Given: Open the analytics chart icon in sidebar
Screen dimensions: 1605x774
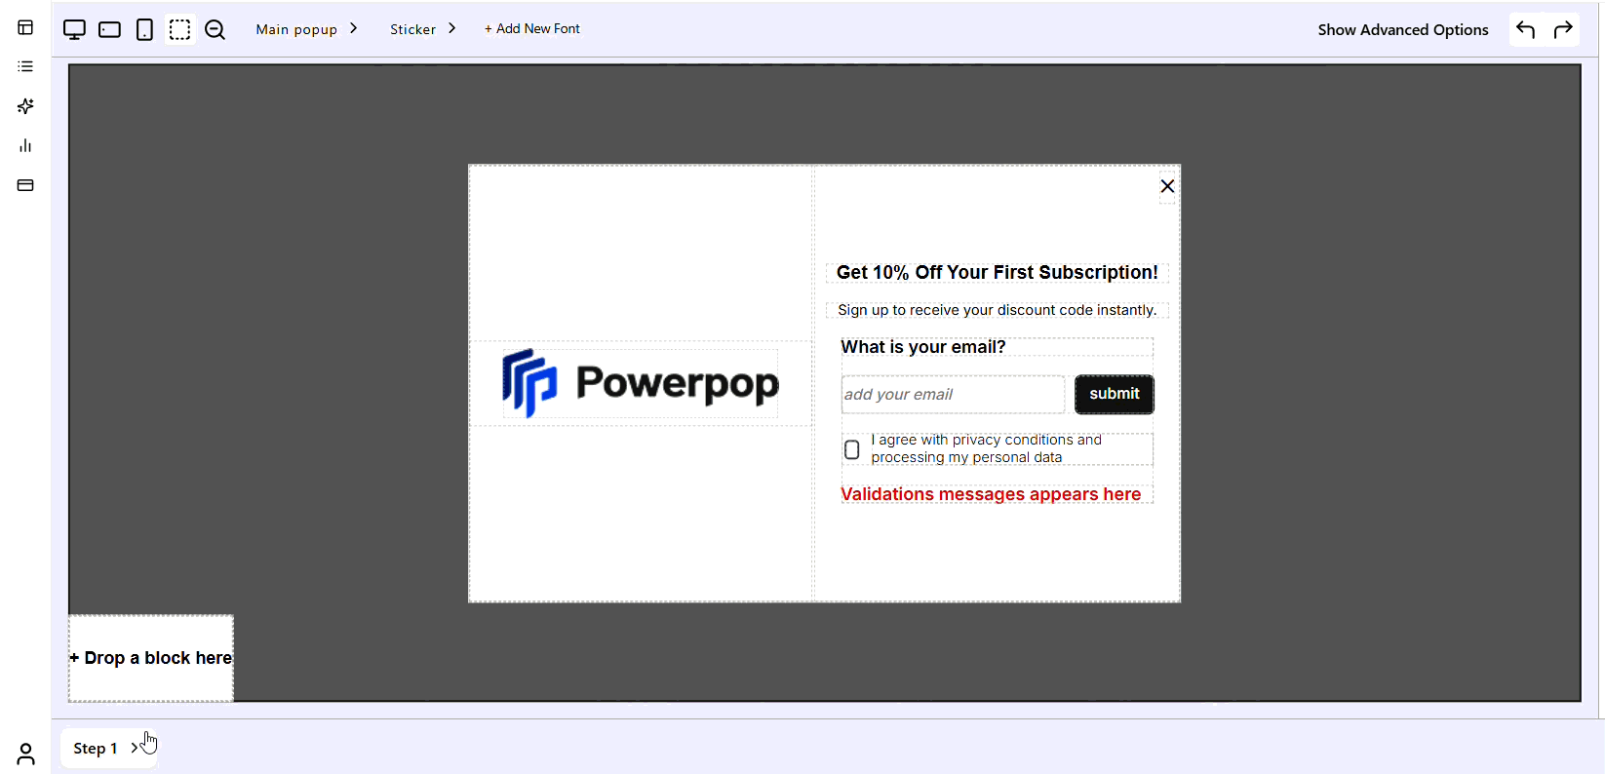Looking at the screenshot, I should pyautogui.click(x=25, y=145).
